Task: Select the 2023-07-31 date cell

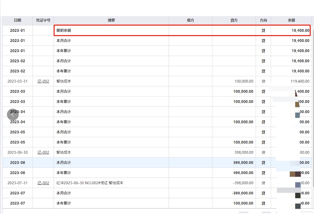Action: tap(18, 183)
